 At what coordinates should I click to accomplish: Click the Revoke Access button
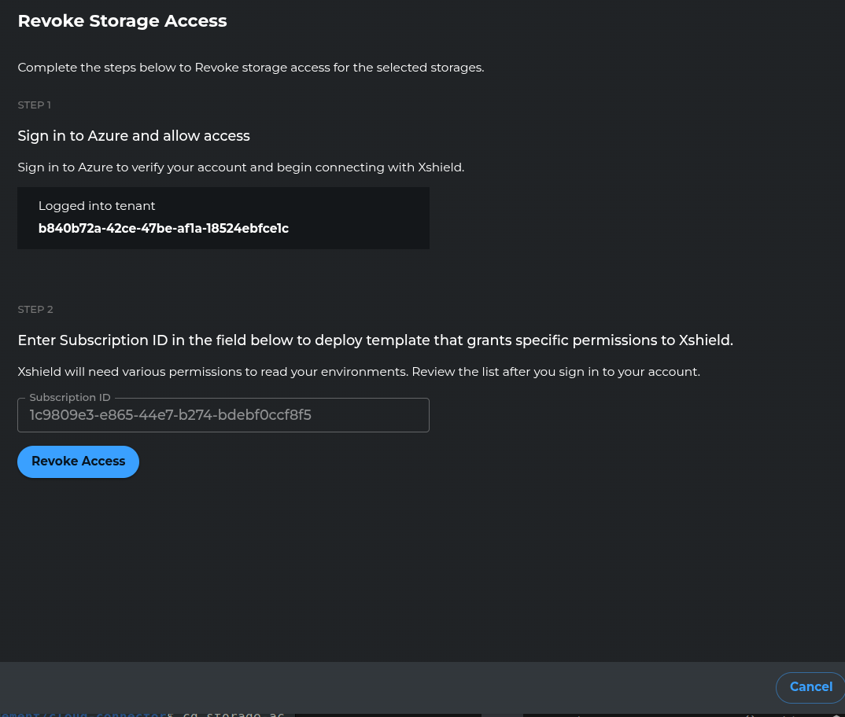pyautogui.click(x=78, y=461)
